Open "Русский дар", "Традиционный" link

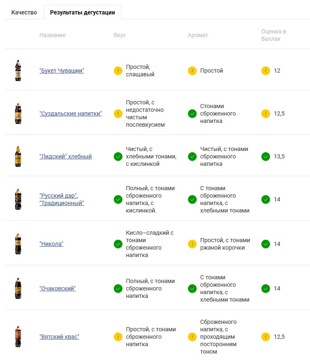coord(62,199)
